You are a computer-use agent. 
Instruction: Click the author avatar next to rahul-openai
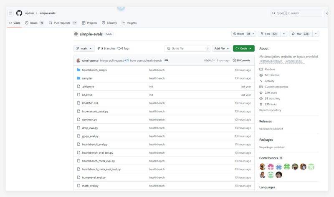78,60
